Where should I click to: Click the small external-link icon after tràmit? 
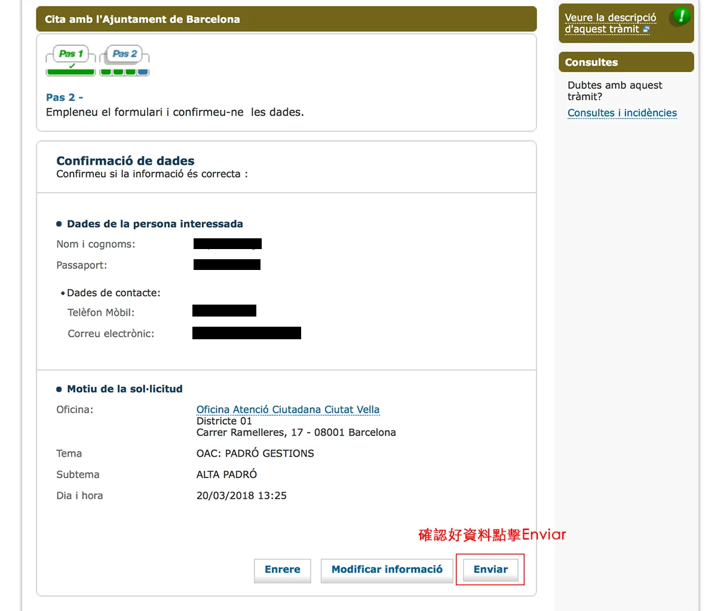(x=646, y=29)
